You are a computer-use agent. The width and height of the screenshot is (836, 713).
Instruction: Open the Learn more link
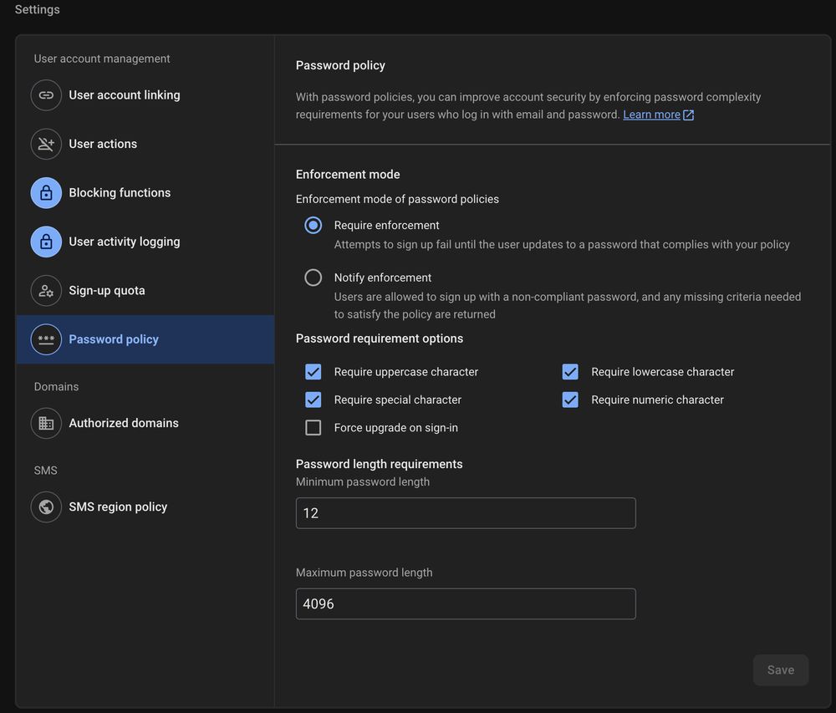click(x=651, y=115)
